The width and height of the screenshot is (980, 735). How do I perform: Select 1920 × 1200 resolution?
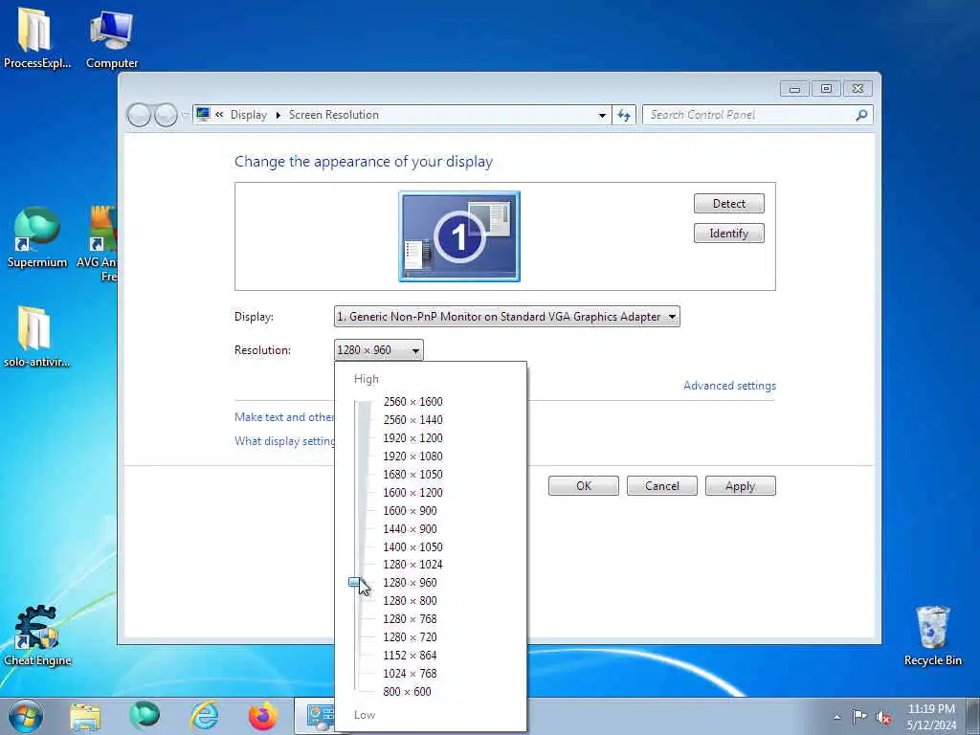[412, 437]
